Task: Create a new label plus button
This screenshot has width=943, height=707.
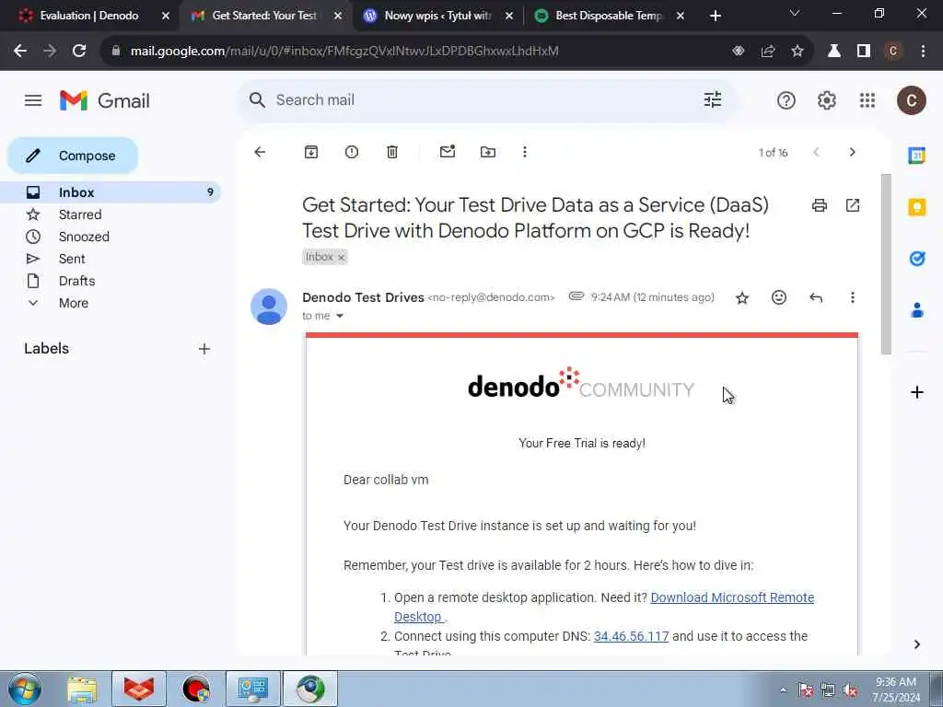Action: click(x=204, y=349)
